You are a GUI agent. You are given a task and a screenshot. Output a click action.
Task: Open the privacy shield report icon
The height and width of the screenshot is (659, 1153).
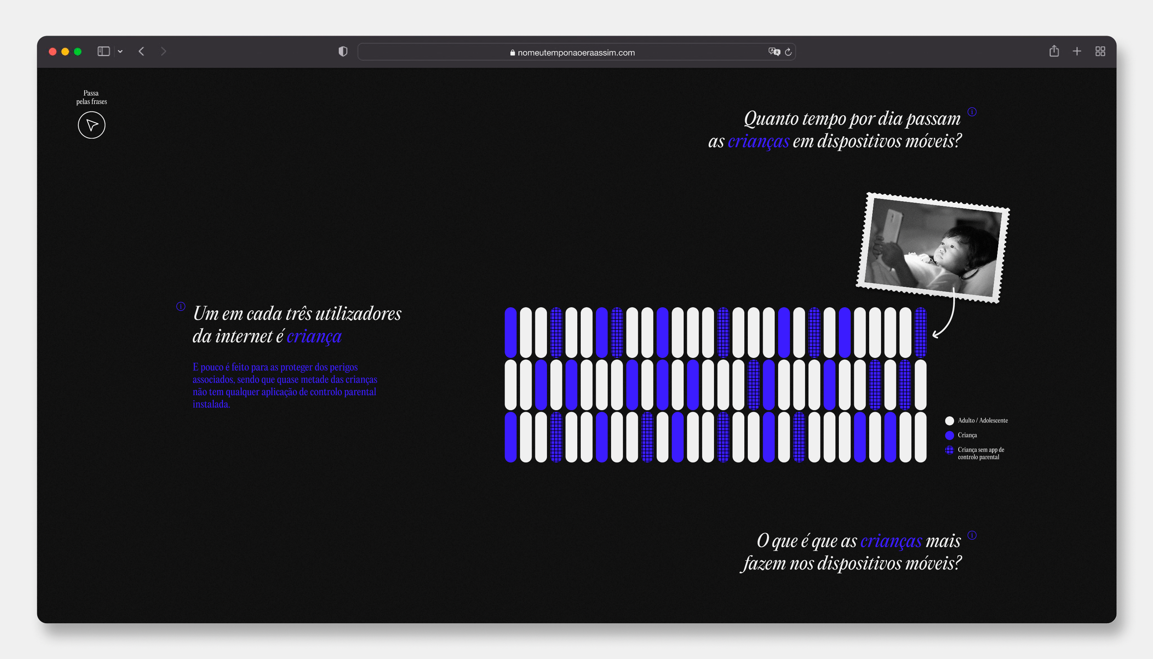click(343, 51)
